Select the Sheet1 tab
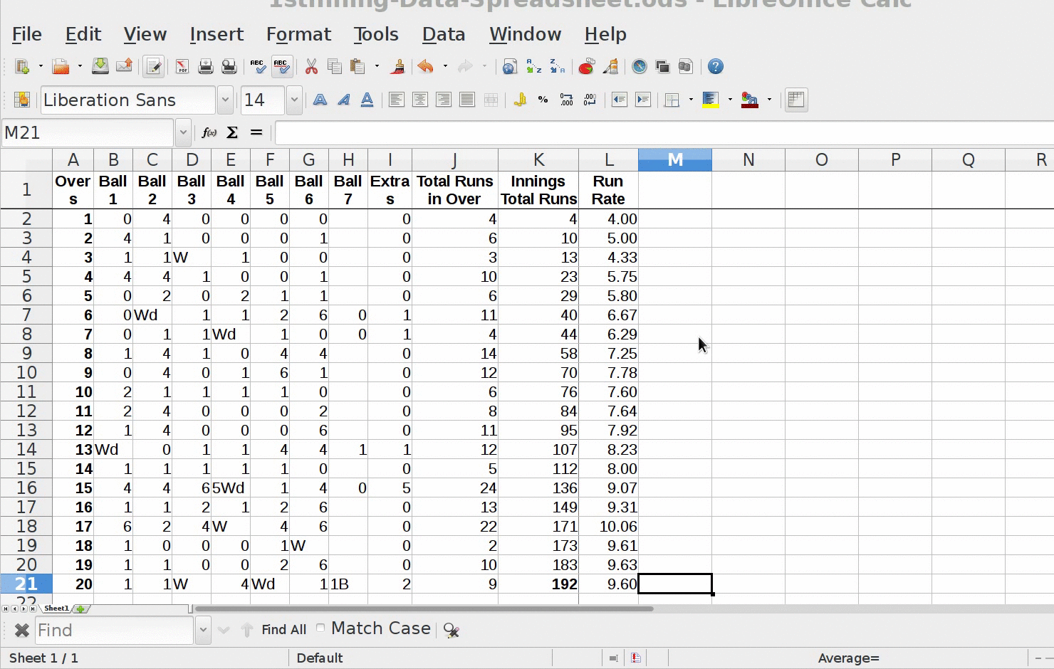1054x669 pixels. tap(56, 609)
